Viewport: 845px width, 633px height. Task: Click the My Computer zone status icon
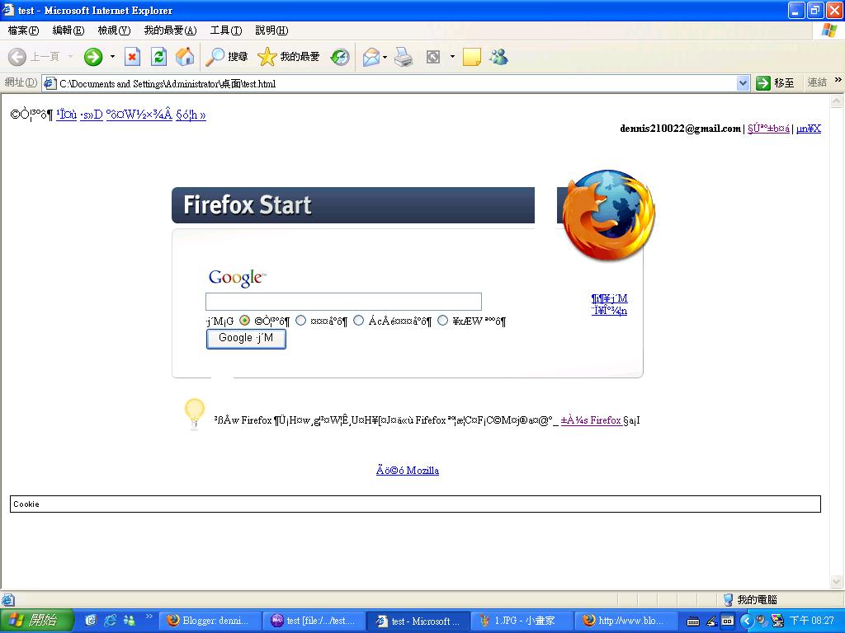tap(728, 600)
